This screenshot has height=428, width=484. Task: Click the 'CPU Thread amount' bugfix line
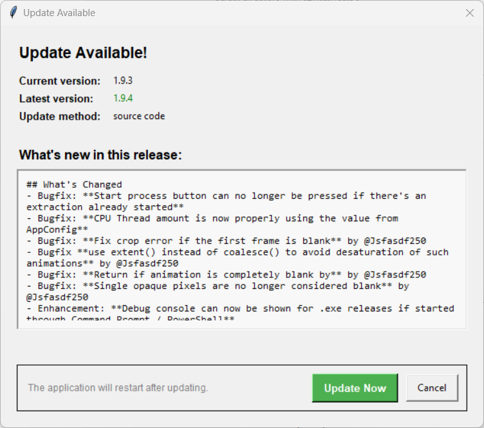pyautogui.click(x=212, y=224)
